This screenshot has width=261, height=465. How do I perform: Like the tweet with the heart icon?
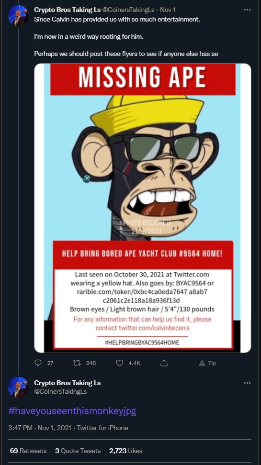pos(119,363)
